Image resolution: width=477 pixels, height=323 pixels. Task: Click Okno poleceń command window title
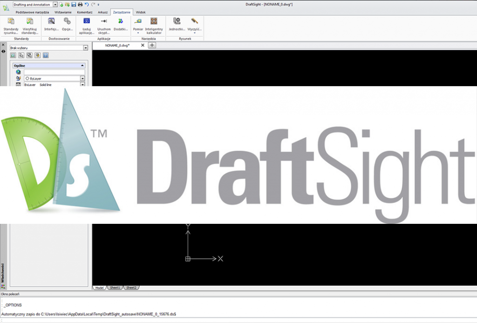pos(10,294)
